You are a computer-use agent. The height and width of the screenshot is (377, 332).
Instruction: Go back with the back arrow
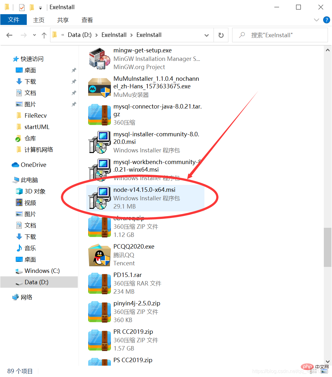click(9, 35)
